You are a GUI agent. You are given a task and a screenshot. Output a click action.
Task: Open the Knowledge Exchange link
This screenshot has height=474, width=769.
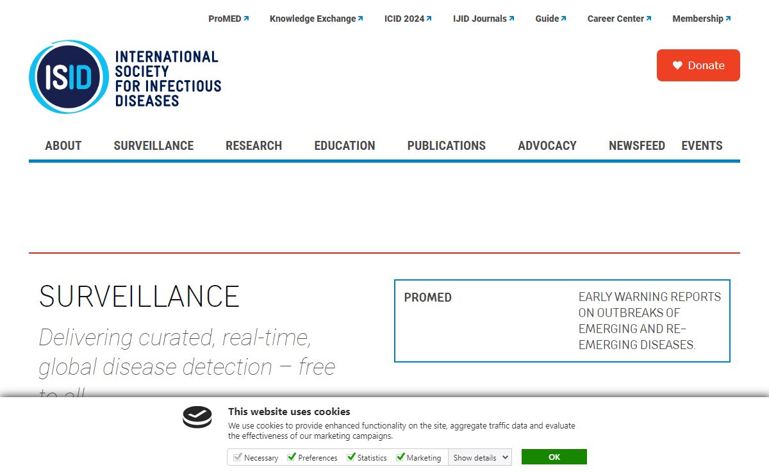pyautogui.click(x=317, y=19)
